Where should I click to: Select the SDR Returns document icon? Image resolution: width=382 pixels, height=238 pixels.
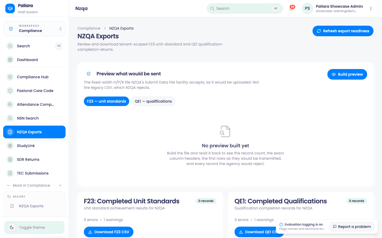coord(10,159)
